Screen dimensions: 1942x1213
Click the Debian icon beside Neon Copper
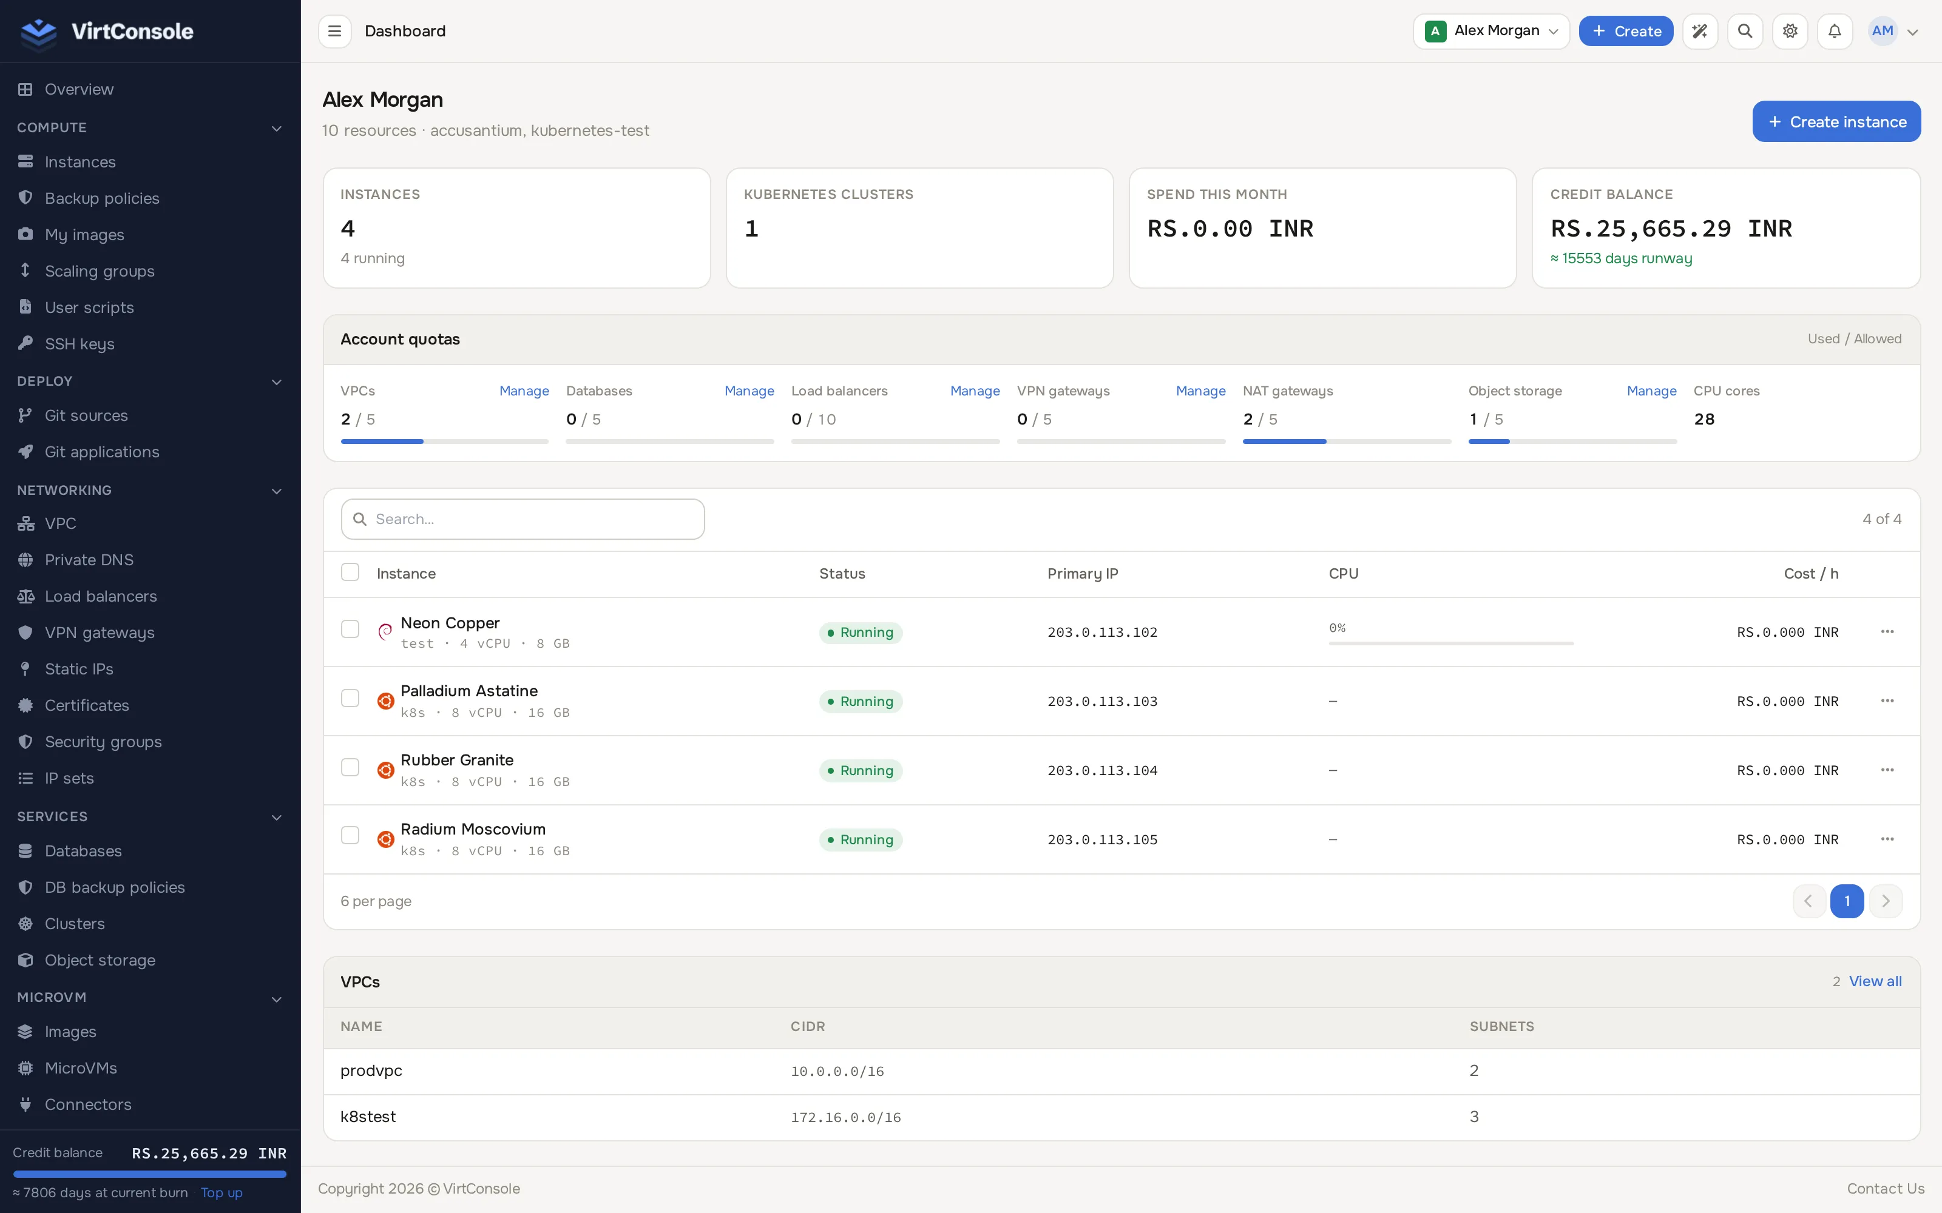(x=385, y=631)
